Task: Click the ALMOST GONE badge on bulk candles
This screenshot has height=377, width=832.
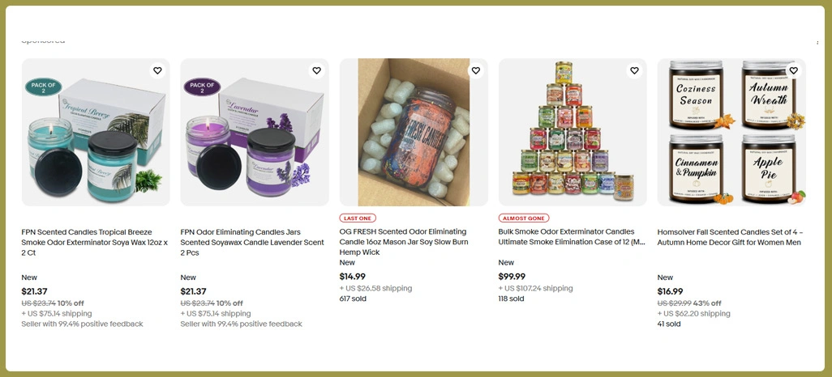Action: [524, 218]
